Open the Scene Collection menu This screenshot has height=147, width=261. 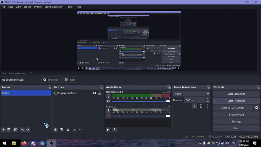click(54, 7)
